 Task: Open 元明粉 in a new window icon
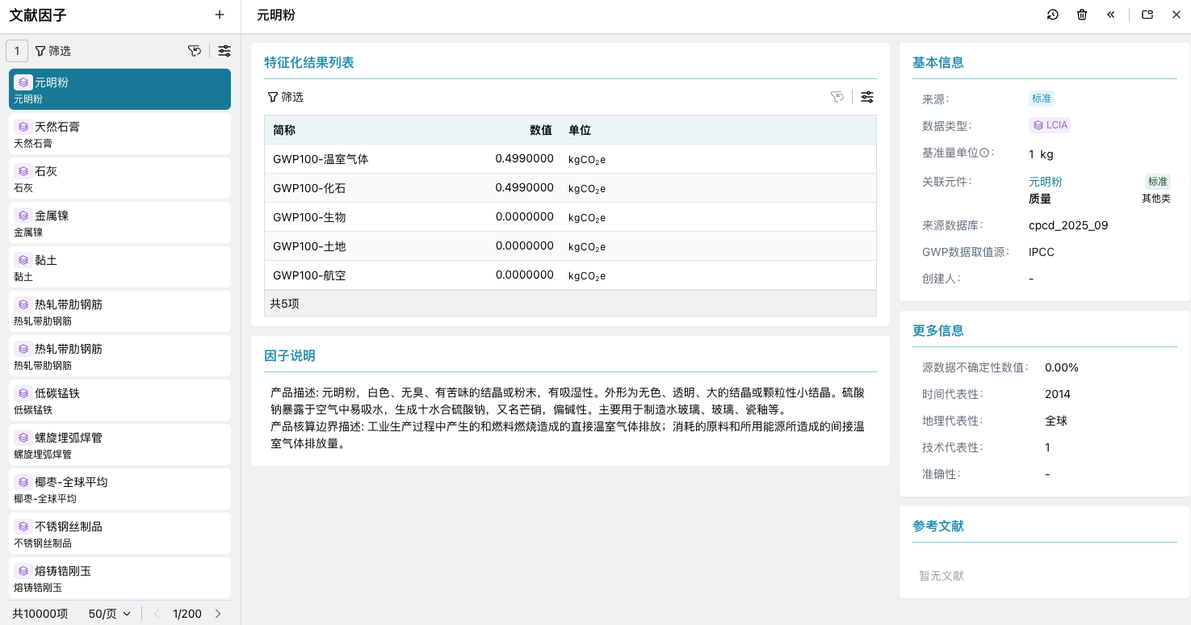pyautogui.click(x=1147, y=15)
